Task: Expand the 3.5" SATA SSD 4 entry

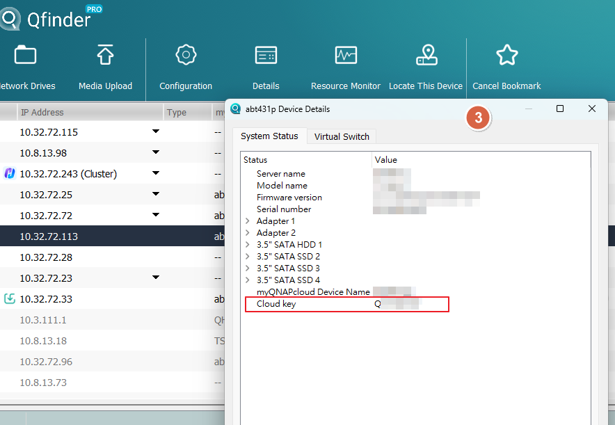Action: pos(248,280)
